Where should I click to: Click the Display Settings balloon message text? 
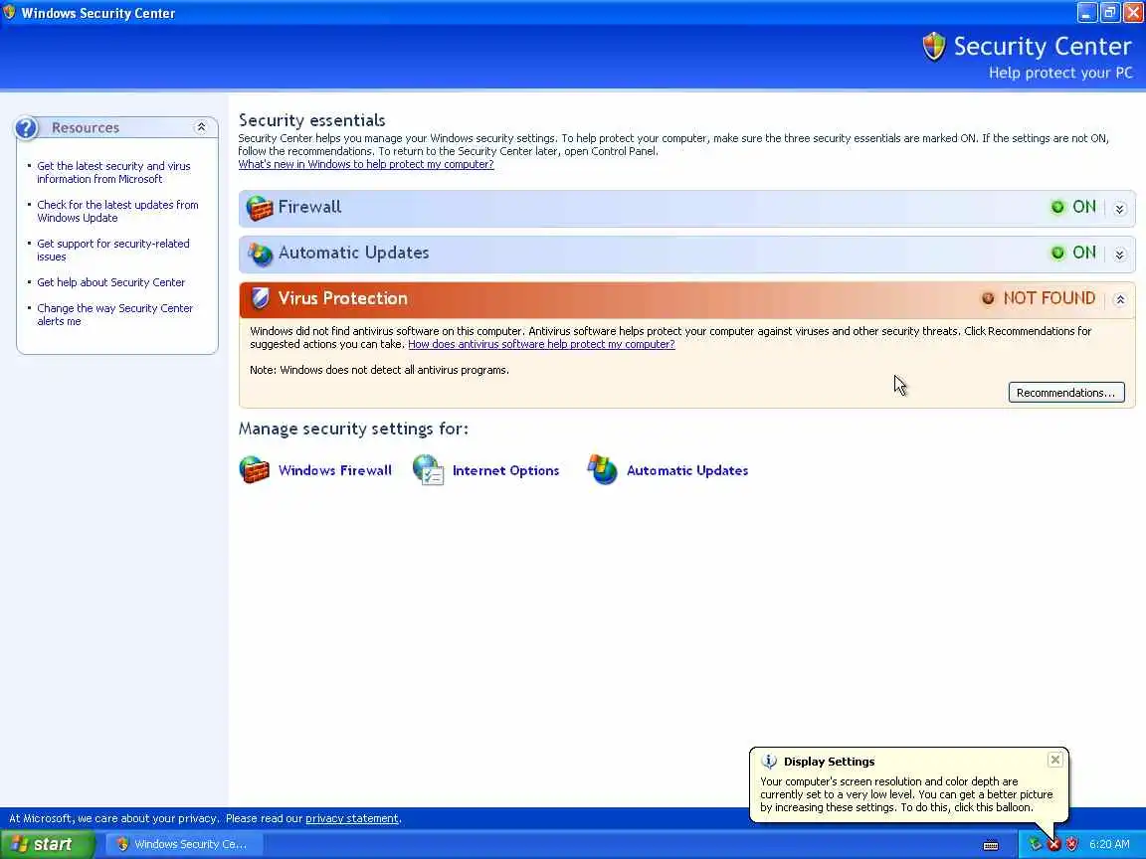tap(906, 794)
